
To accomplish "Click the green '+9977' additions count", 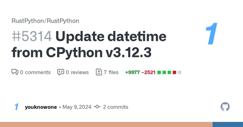I will tap(132, 72).
